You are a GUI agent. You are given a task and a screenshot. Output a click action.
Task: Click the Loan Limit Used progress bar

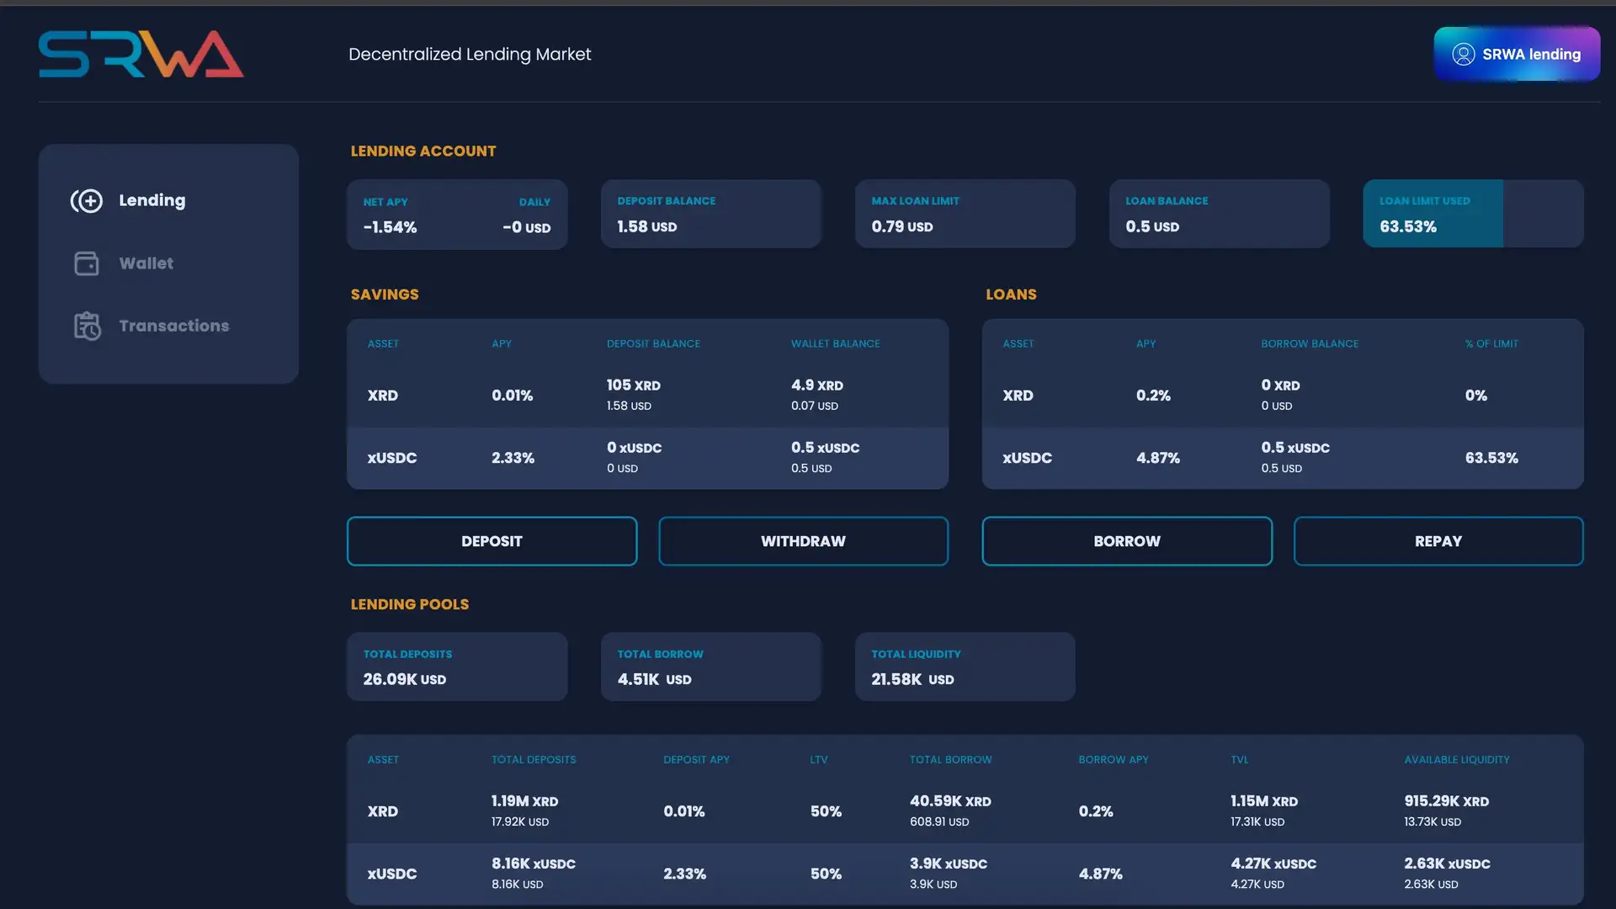tap(1473, 214)
